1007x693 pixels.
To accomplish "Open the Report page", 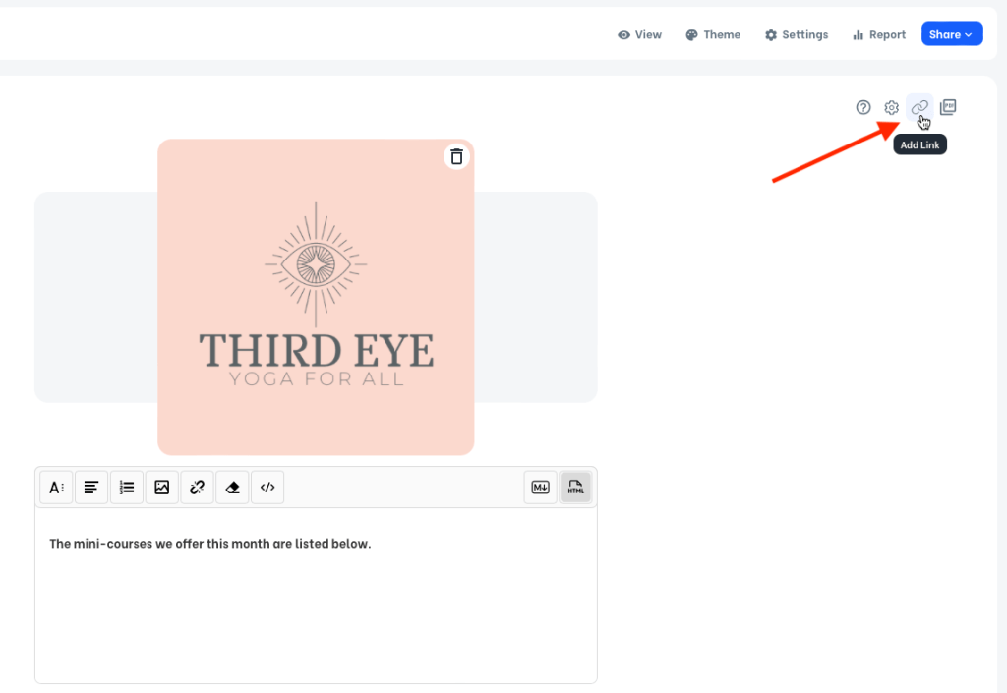I will (879, 34).
